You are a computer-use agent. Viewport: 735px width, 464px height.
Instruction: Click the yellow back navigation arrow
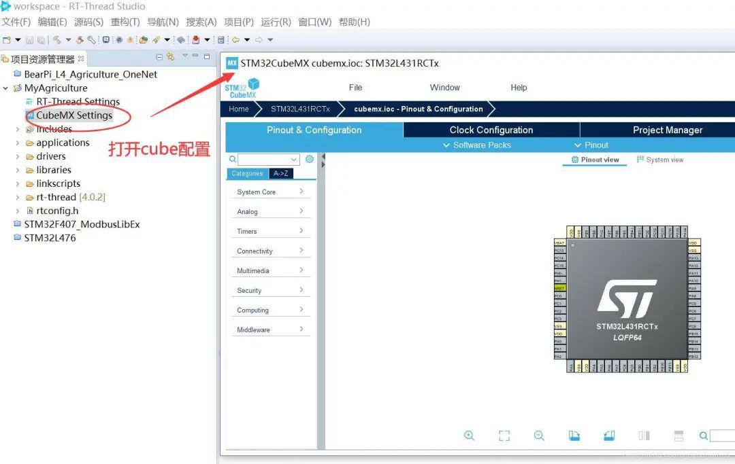(x=235, y=40)
